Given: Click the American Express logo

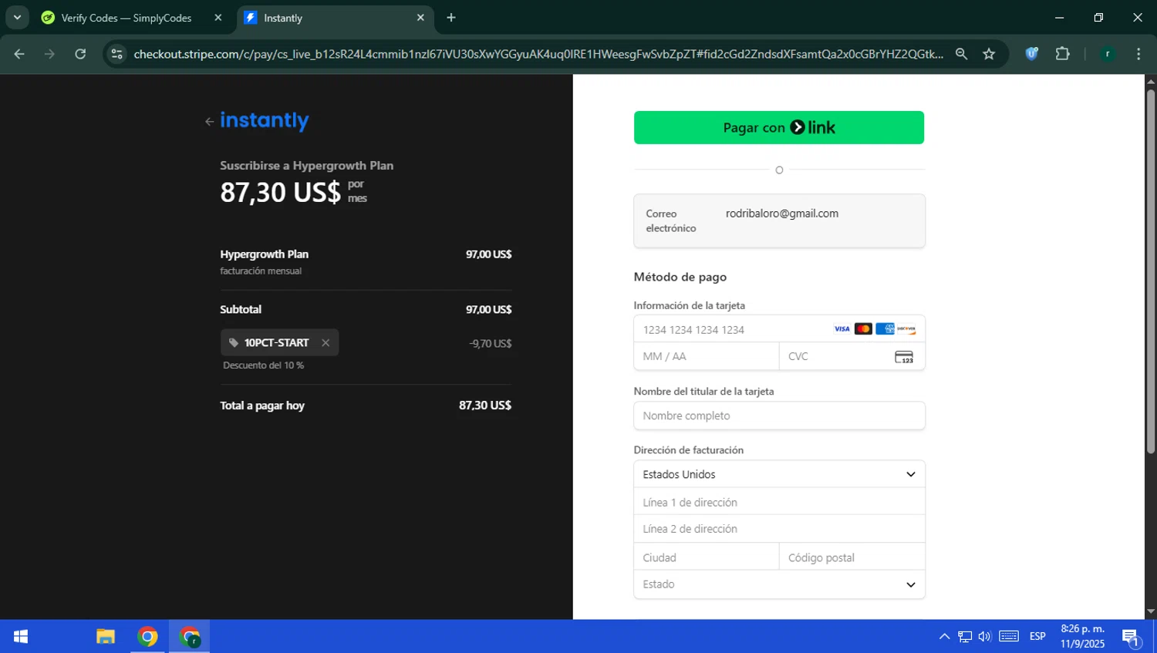Looking at the screenshot, I should pyautogui.click(x=885, y=329).
